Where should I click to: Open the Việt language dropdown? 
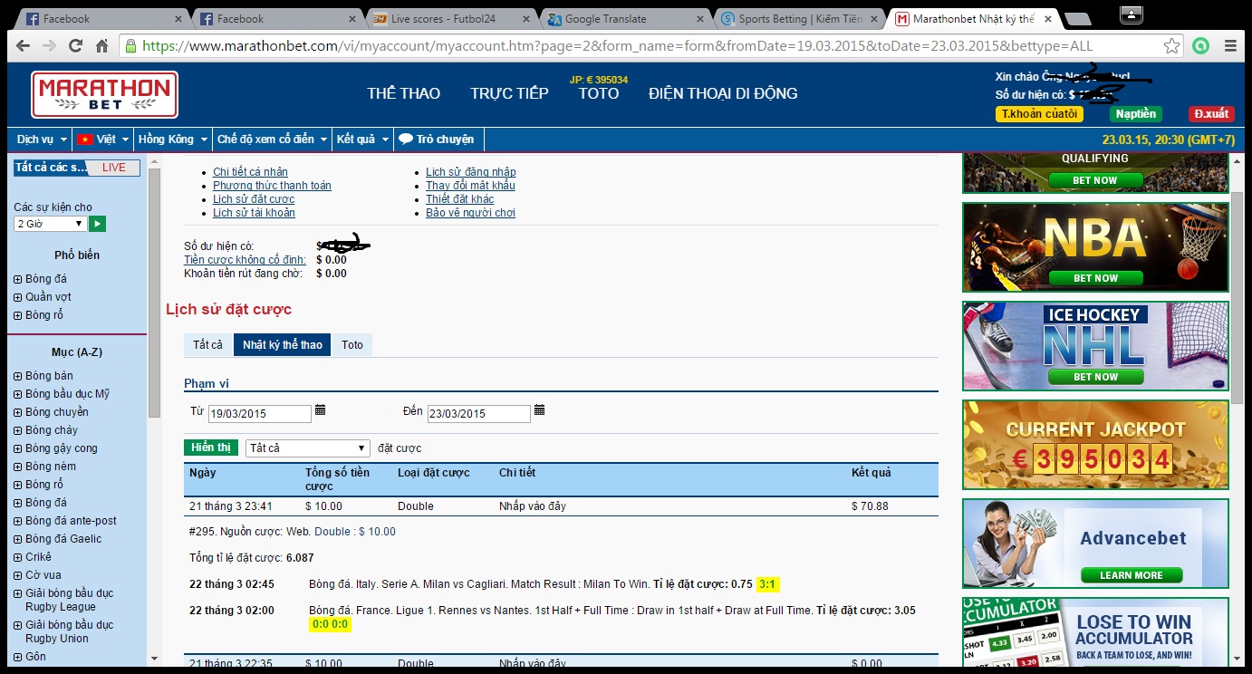click(x=101, y=140)
